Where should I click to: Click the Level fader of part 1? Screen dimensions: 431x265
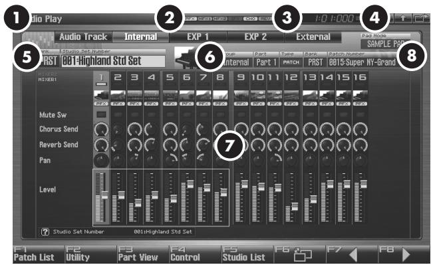click(x=104, y=195)
